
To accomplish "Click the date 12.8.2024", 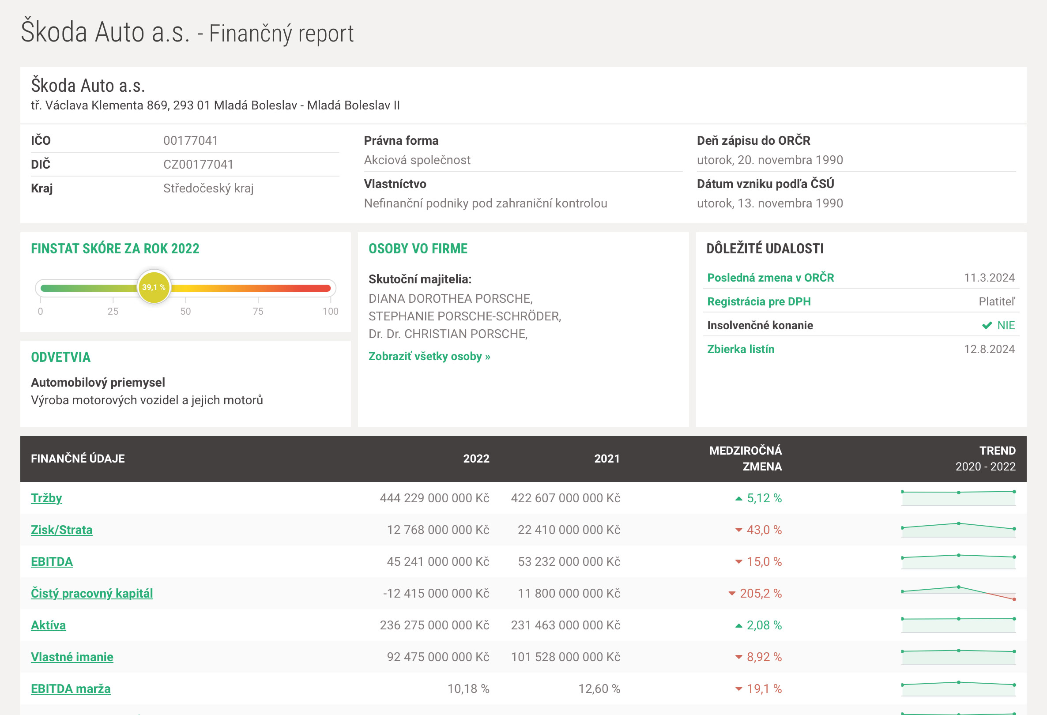I will coord(989,349).
